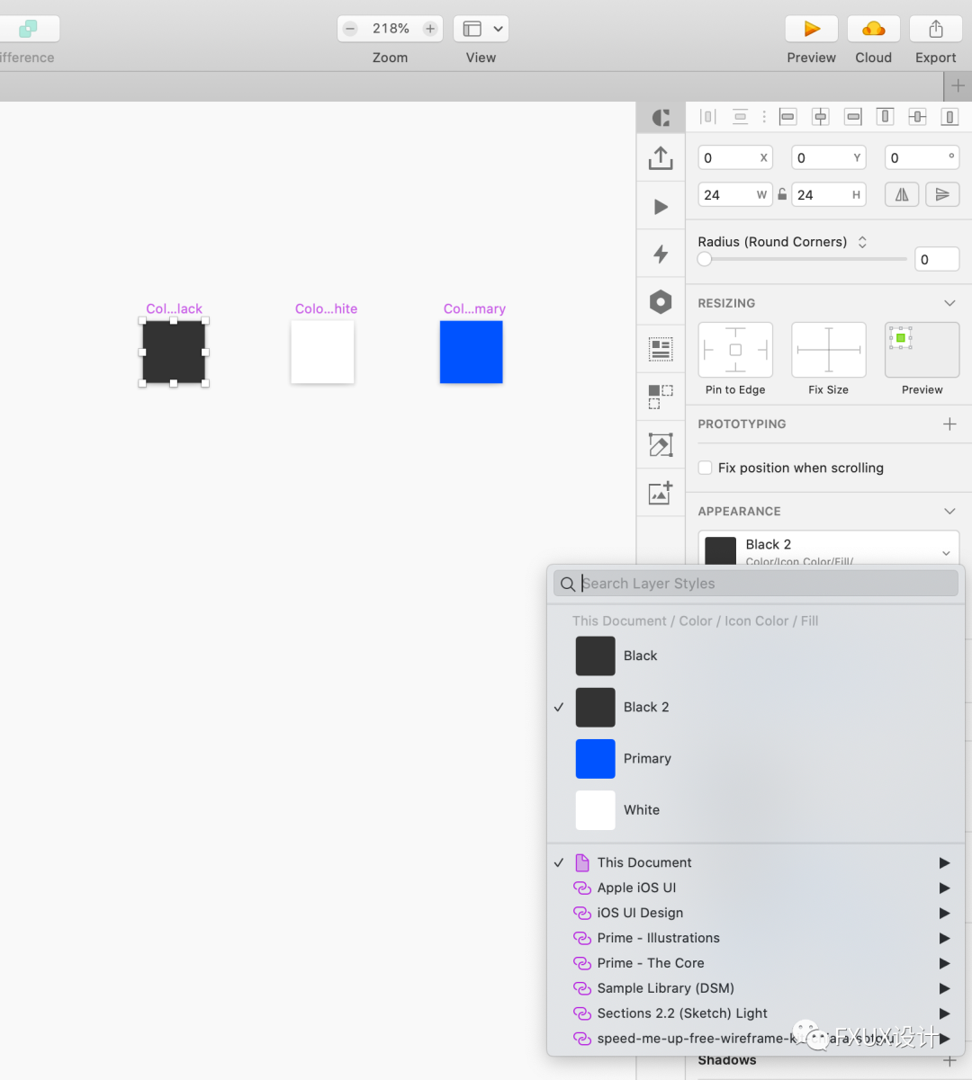Collapse the Appearance section

[x=949, y=511]
